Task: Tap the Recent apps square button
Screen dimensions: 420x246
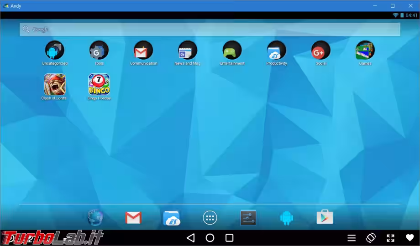Action: pyautogui.click(x=229, y=238)
